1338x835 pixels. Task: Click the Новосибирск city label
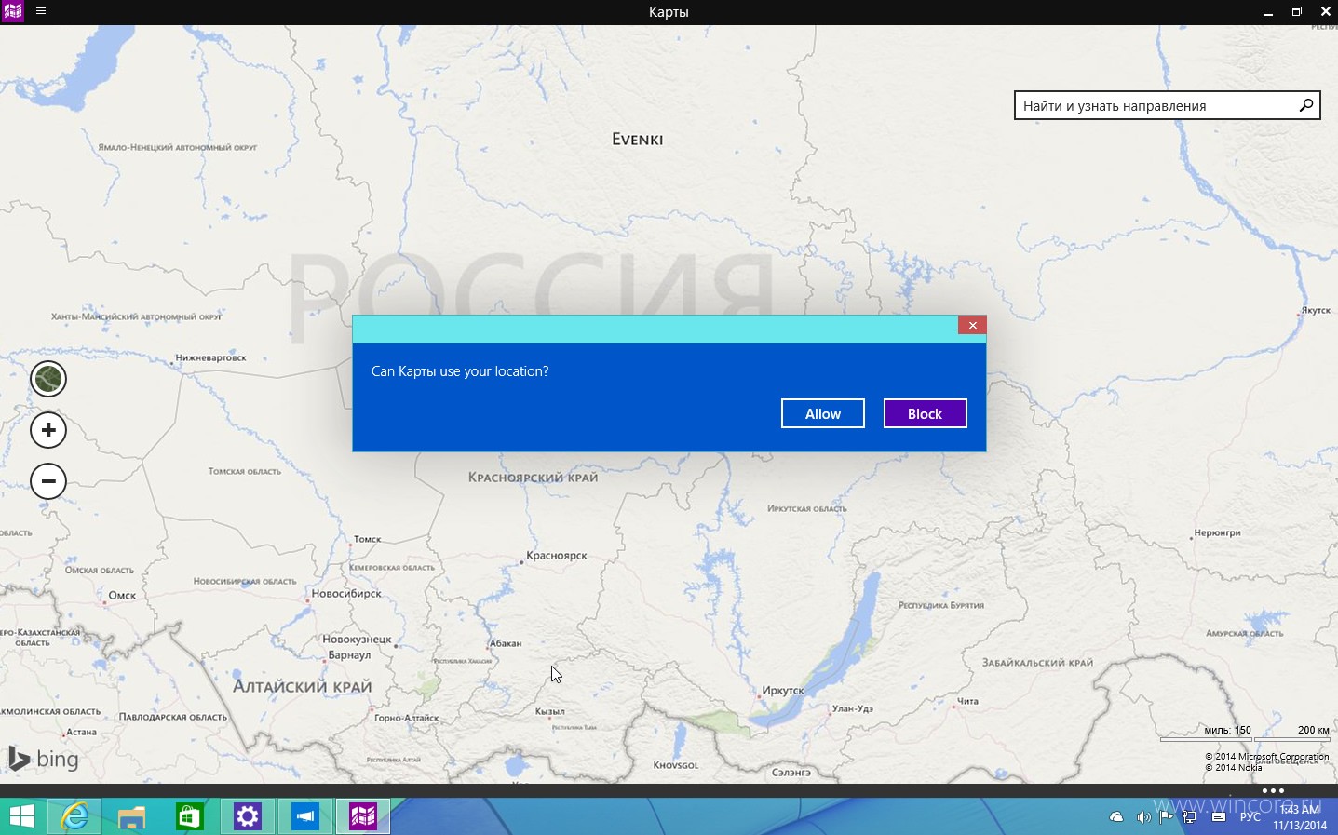346,594
